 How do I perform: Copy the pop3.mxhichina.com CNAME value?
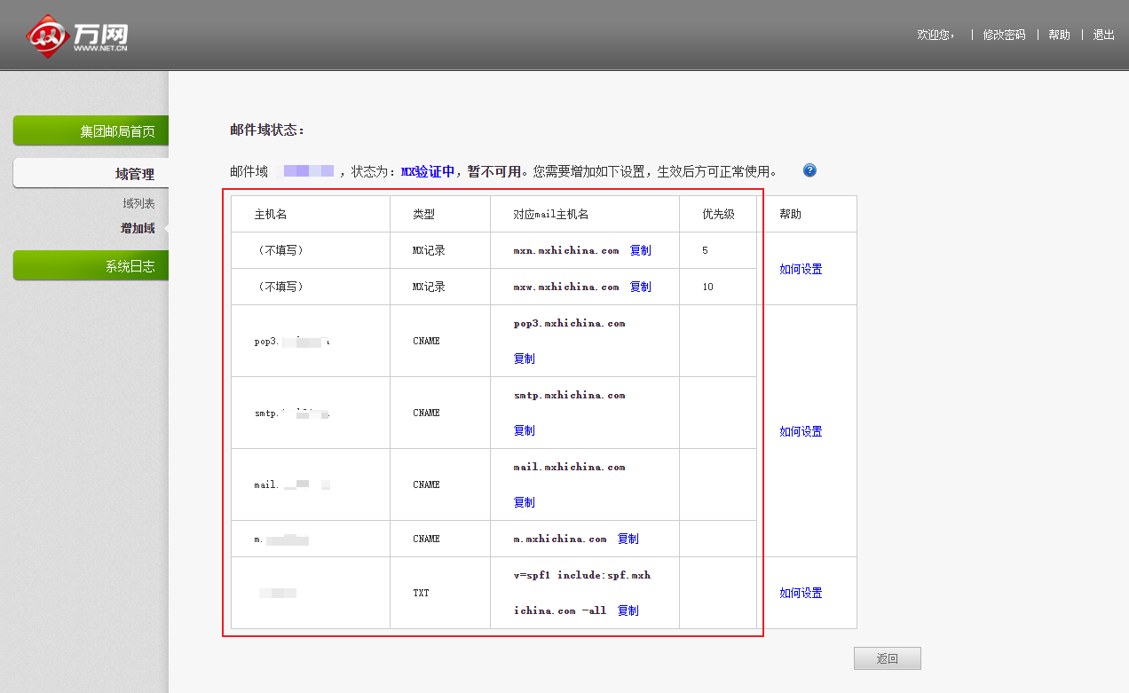click(524, 358)
